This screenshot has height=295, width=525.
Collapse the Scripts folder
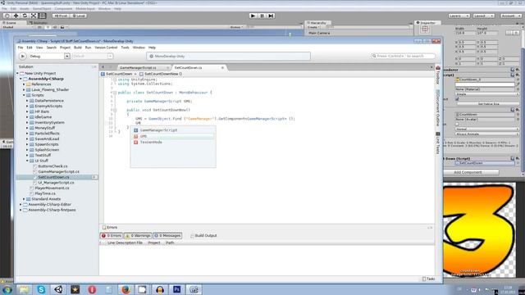24,95
